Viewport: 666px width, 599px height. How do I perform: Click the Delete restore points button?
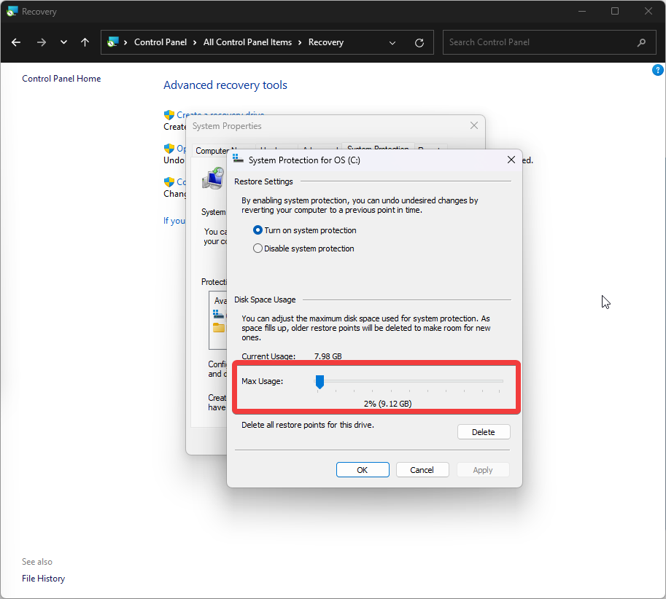483,432
